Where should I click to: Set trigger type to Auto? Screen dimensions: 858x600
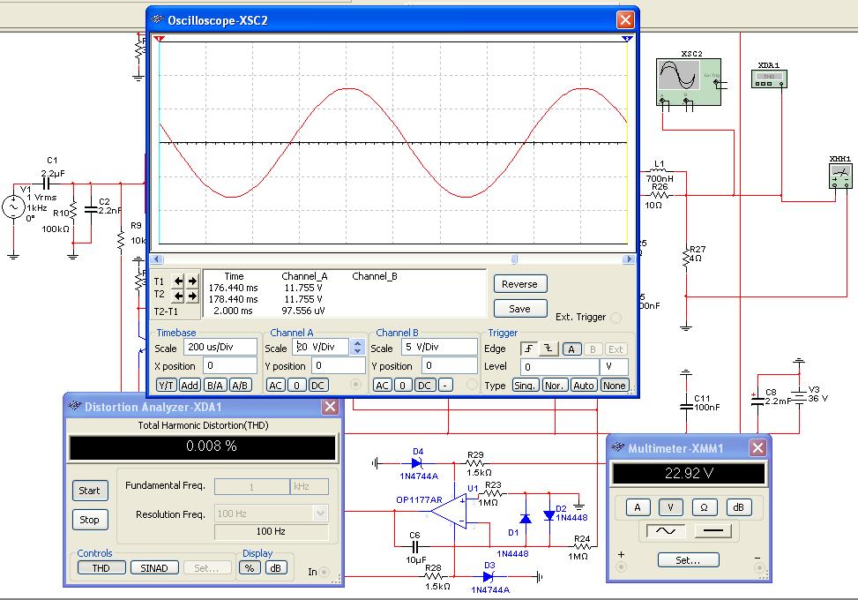(x=584, y=386)
